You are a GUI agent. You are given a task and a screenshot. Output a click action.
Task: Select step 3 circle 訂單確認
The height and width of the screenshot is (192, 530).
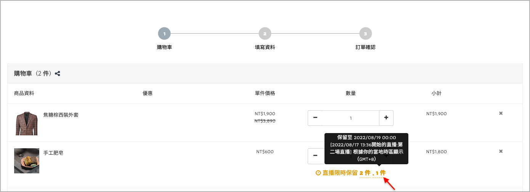coord(365,33)
